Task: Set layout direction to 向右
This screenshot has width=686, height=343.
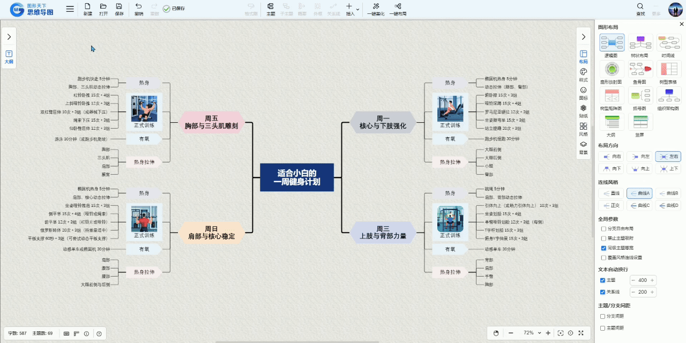Action: point(612,156)
